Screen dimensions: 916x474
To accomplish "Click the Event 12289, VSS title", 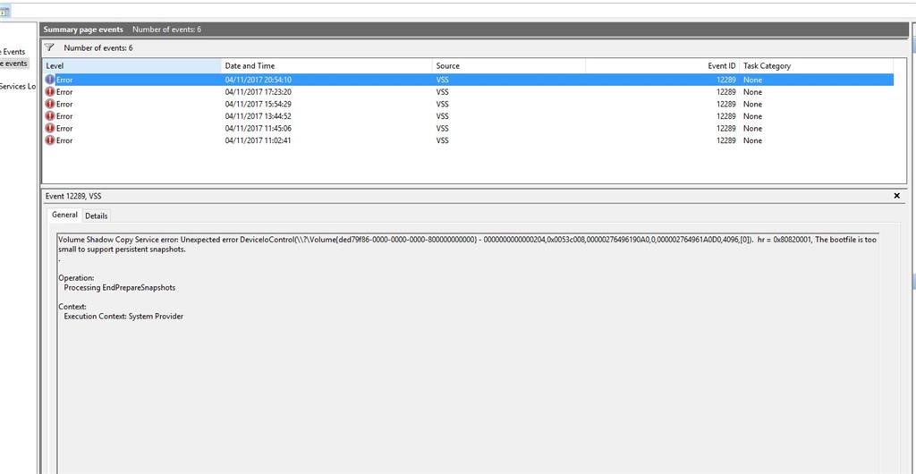I will point(73,196).
